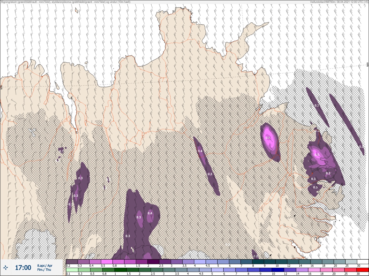This screenshot has height=276, width=369.
Task: Select light gray top-row swatch starting at 25
Action: point(351,262)
